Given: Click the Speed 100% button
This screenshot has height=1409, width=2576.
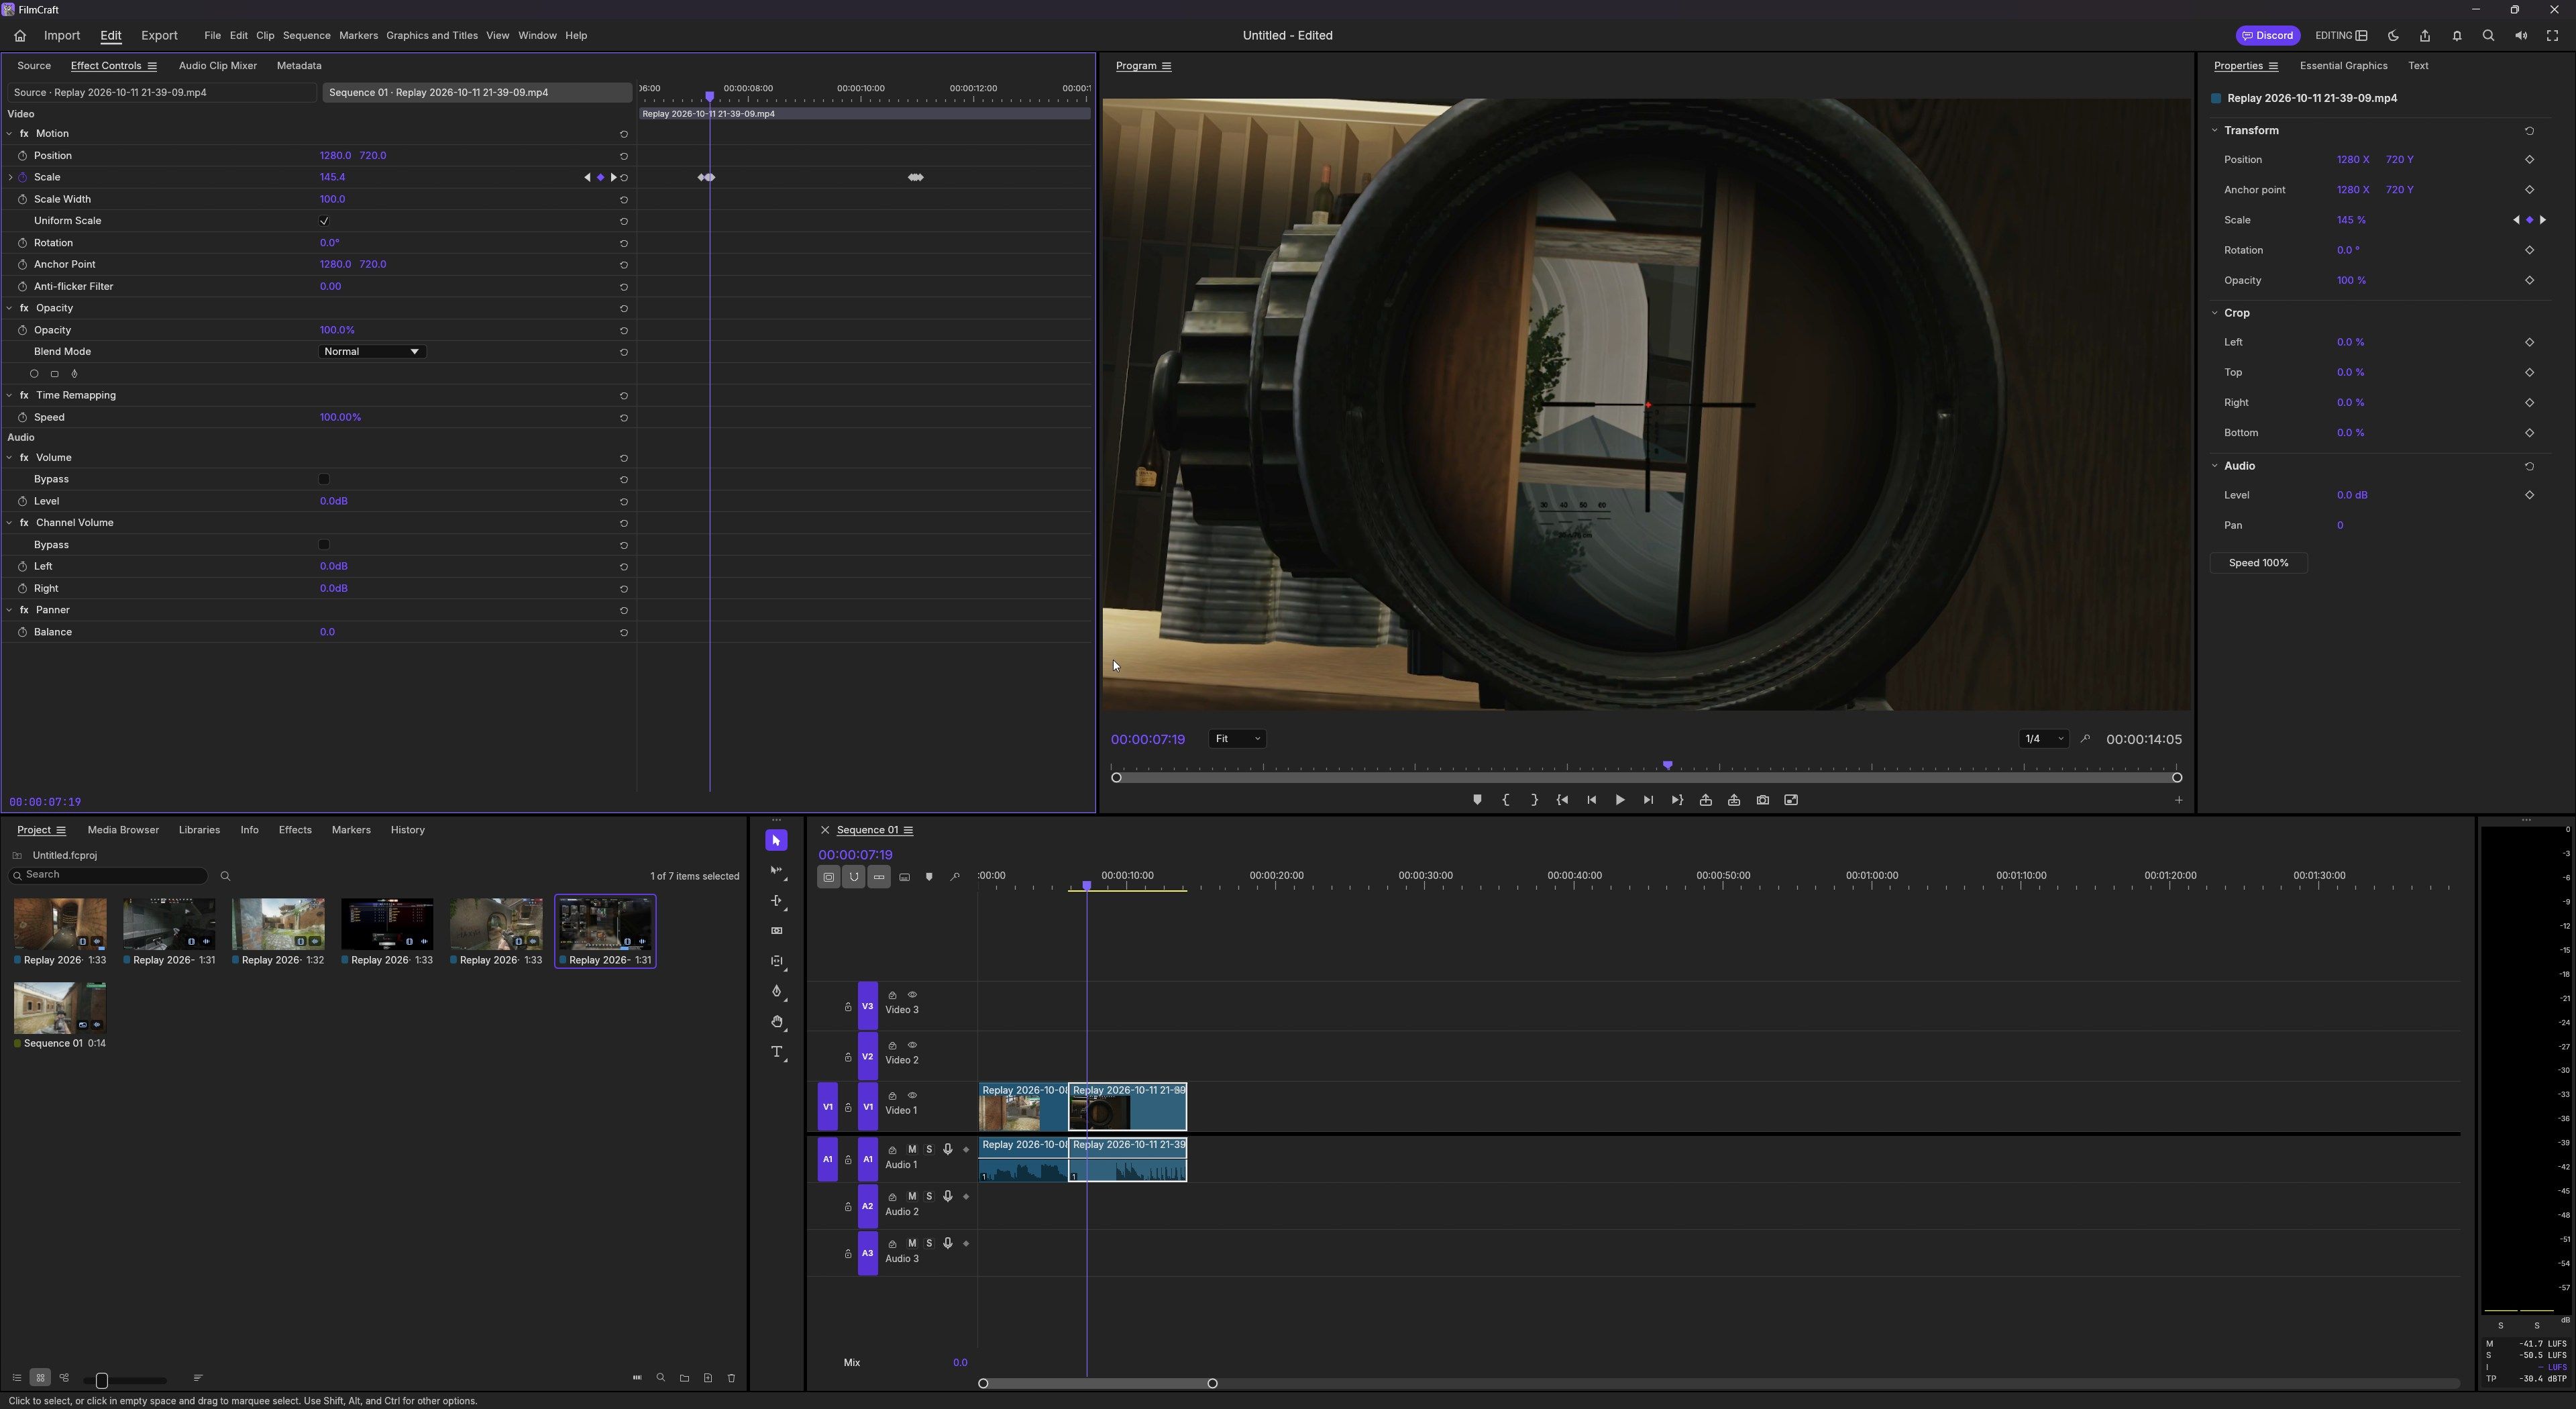Looking at the screenshot, I should pyautogui.click(x=2258, y=563).
